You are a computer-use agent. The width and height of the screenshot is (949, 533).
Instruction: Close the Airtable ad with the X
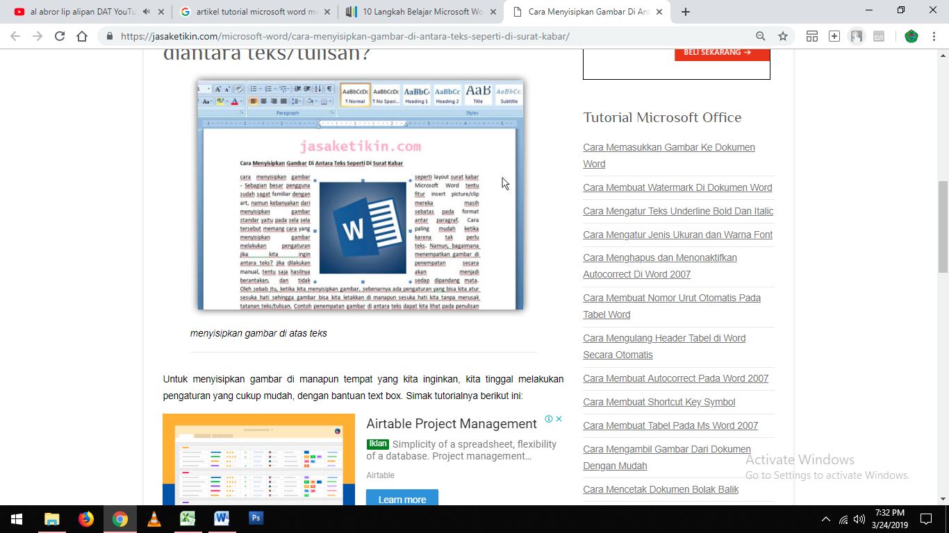tap(559, 419)
